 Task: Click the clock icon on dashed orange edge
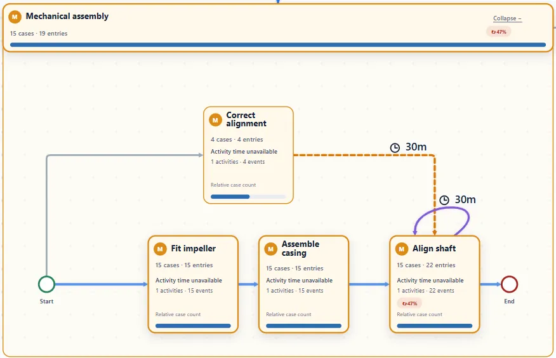(x=395, y=148)
